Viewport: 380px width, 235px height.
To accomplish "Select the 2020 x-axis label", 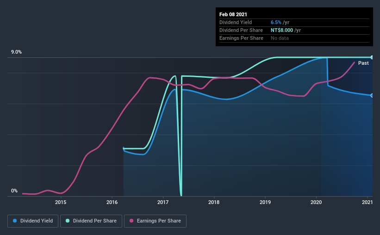I will 316,202.
